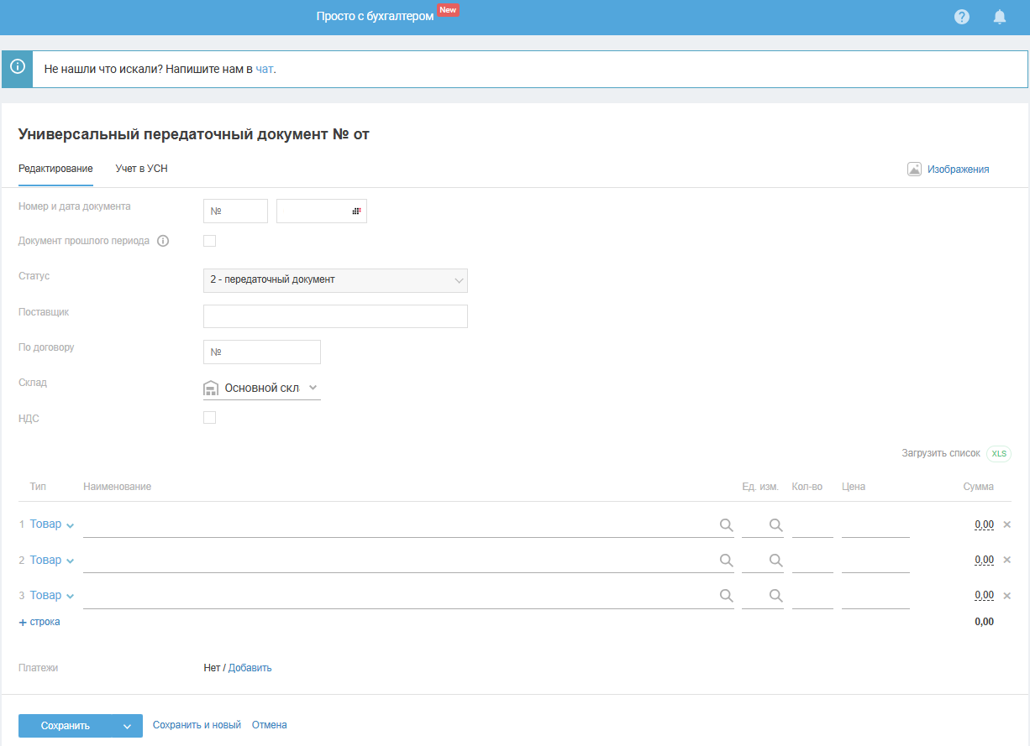Open row 1 Товар type dropdown
Screen dimensions: 1030x746
click(x=52, y=524)
